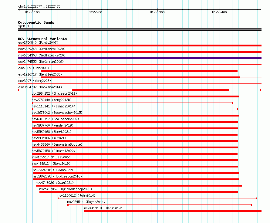Select nsv5567468 (Ebert2021) label
The width and height of the screenshot is (270, 223).
pos(52,132)
